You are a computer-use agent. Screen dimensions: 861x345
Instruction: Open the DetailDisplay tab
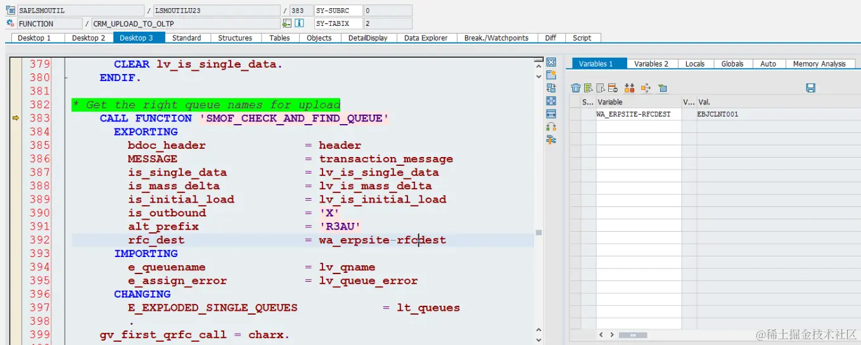click(x=368, y=38)
